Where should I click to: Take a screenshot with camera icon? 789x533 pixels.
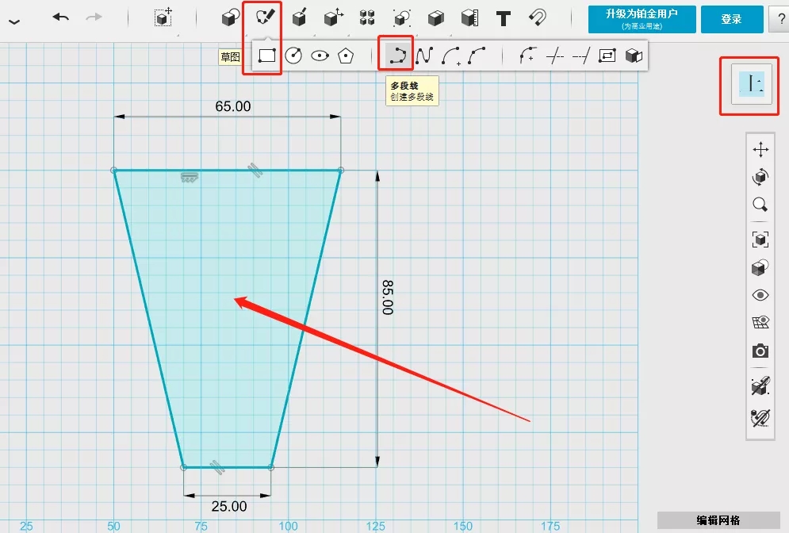pos(760,351)
